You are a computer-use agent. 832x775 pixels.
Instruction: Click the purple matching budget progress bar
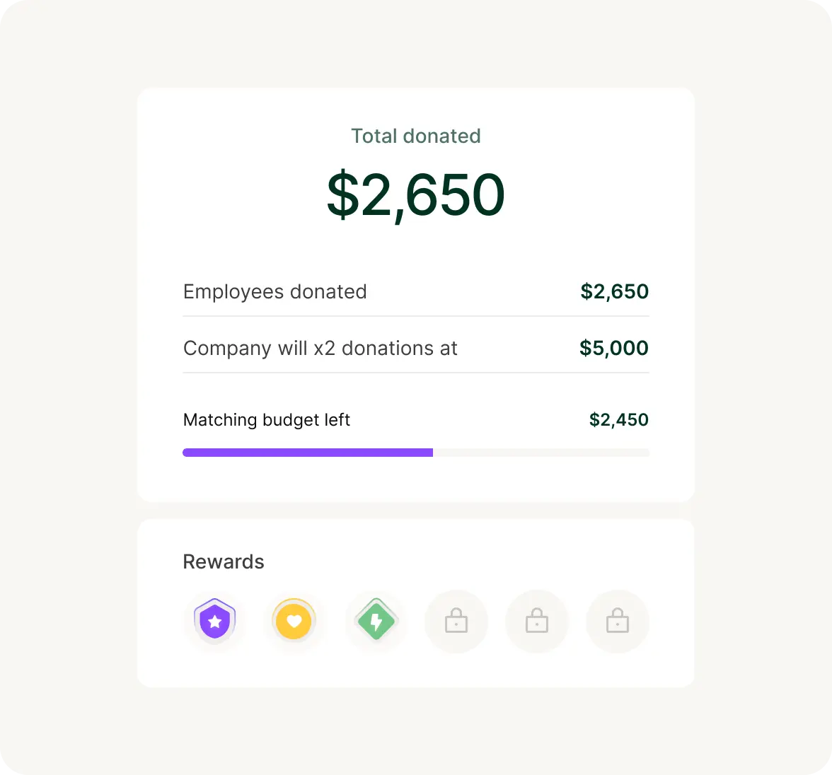pyautogui.click(x=308, y=453)
